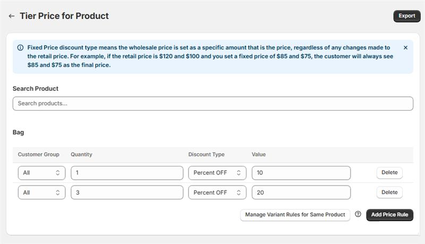Delete the second price rule row
425x244 pixels.
389,192
